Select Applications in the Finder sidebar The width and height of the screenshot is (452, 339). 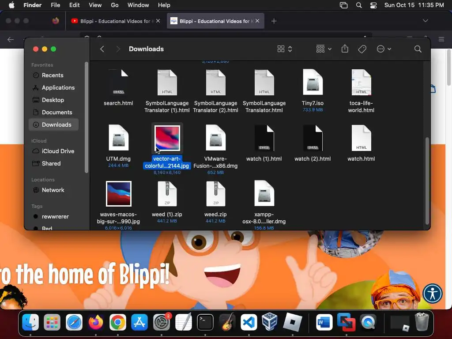(x=53, y=88)
